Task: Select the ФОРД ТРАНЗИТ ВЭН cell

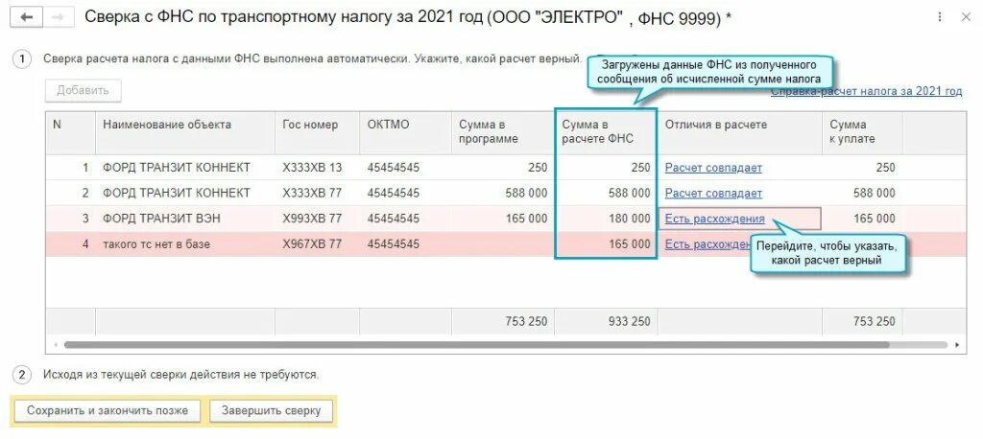Action: [185, 219]
